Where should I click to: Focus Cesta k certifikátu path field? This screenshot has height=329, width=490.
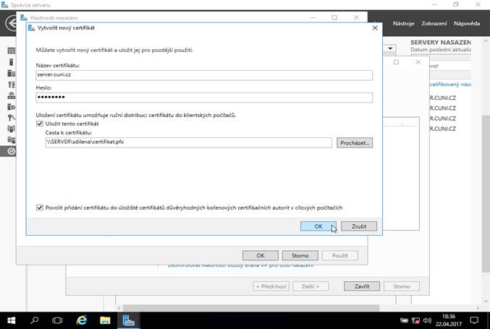pyautogui.click(x=188, y=142)
